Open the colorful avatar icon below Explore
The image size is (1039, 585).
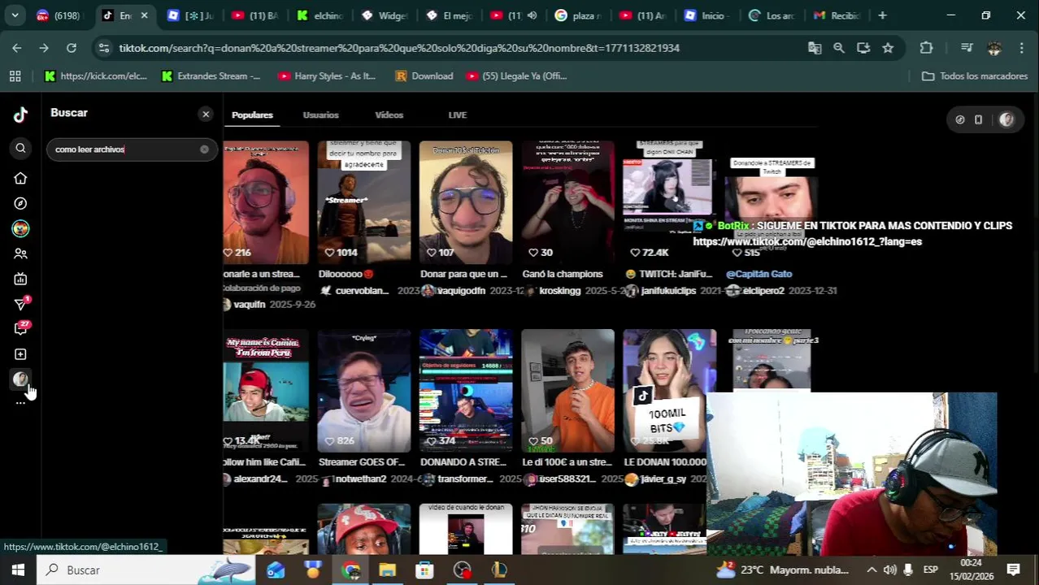[20, 228]
